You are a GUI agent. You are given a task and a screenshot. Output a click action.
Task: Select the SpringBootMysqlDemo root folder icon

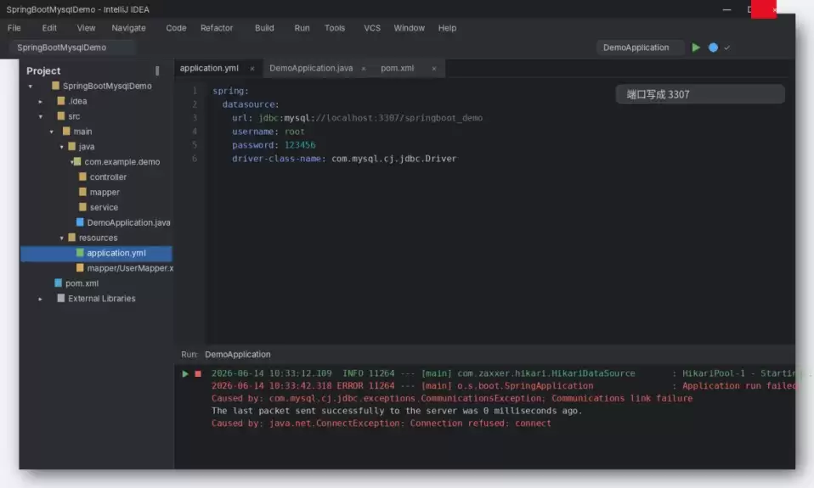pyautogui.click(x=55, y=86)
